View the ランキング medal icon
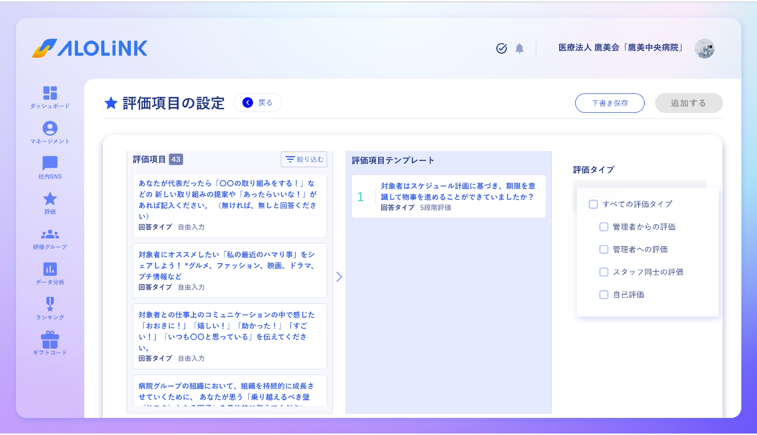The width and height of the screenshot is (757, 435). point(50,304)
